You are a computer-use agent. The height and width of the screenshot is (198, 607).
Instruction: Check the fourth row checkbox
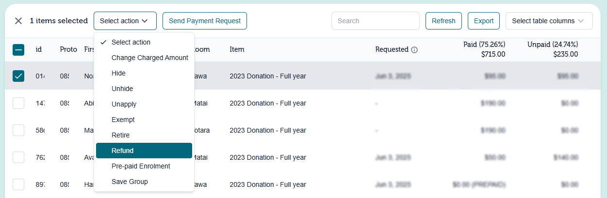[18, 157]
